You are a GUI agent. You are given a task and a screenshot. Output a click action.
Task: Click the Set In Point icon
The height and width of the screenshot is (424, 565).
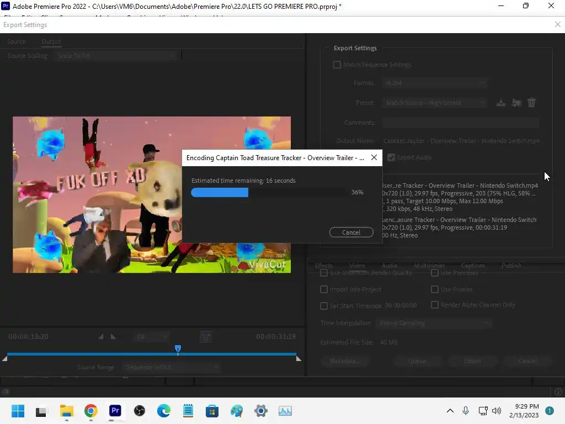tap(101, 337)
